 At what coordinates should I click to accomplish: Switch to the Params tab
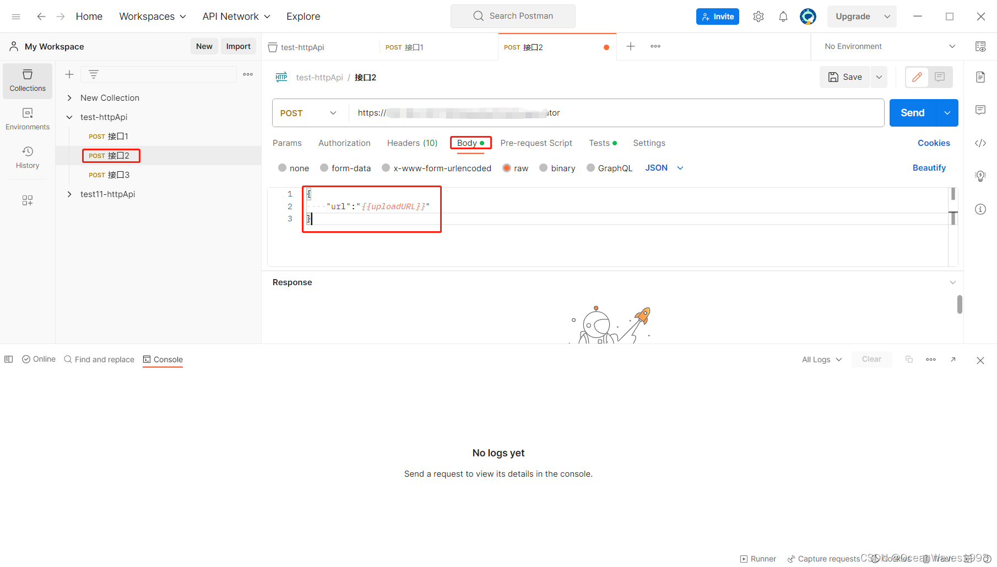pos(287,143)
